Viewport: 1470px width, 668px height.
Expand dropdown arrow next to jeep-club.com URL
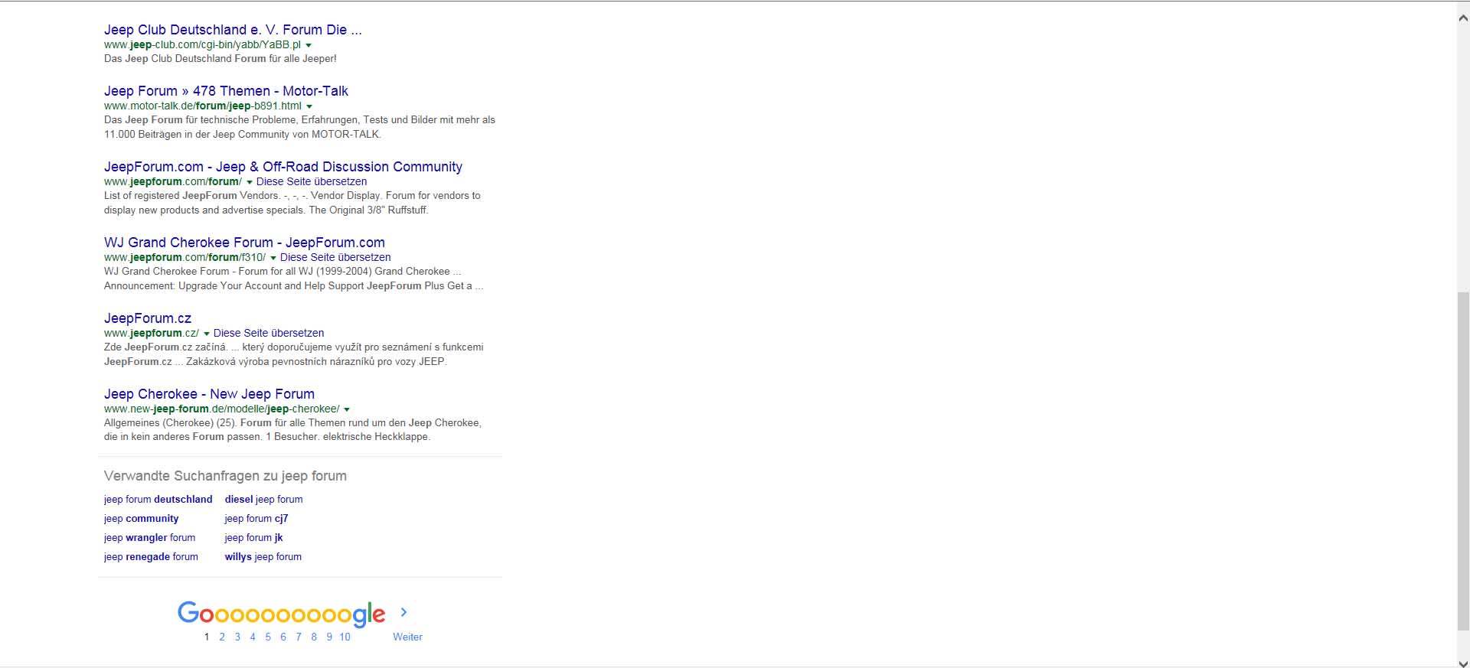tap(309, 45)
